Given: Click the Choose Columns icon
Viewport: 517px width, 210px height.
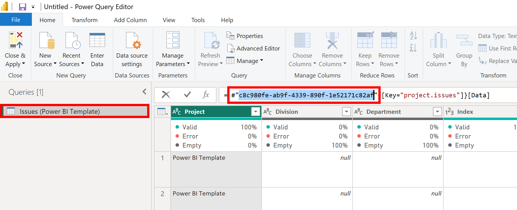Looking at the screenshot, I should tap(302, 40).
